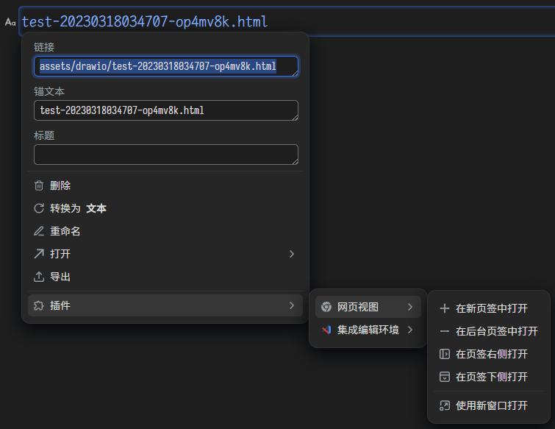The height and width of the screenshot is (429, 555).
Task: Expand the 网页视图 submenu chevron
Action: [410, 307]
